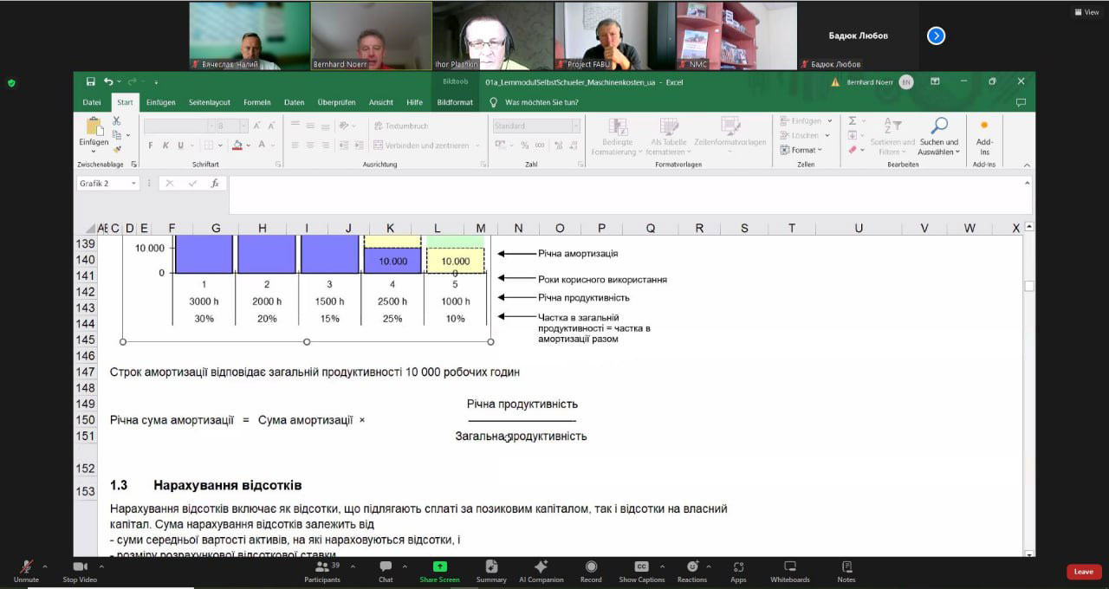The width and height of the screenshot is (1109, 589).
Task: Click the yellow 10.000 chart bar
Action: coord(455,261)
